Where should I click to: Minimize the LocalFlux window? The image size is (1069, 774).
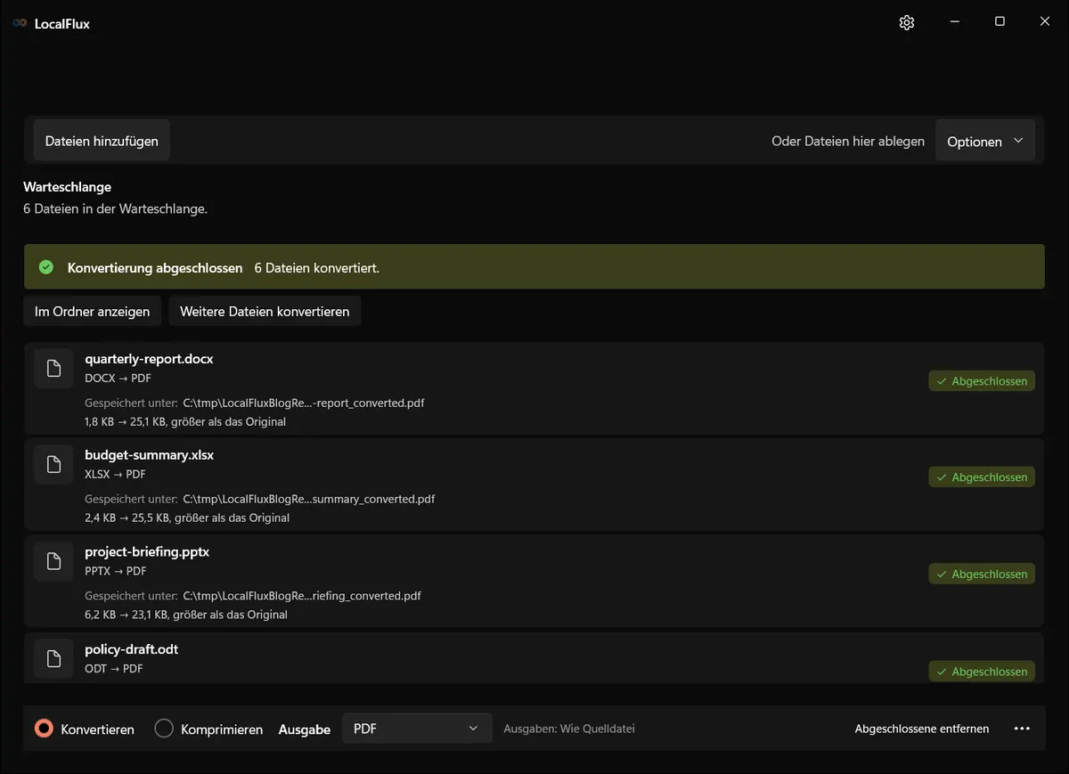(x=954, y=22)
